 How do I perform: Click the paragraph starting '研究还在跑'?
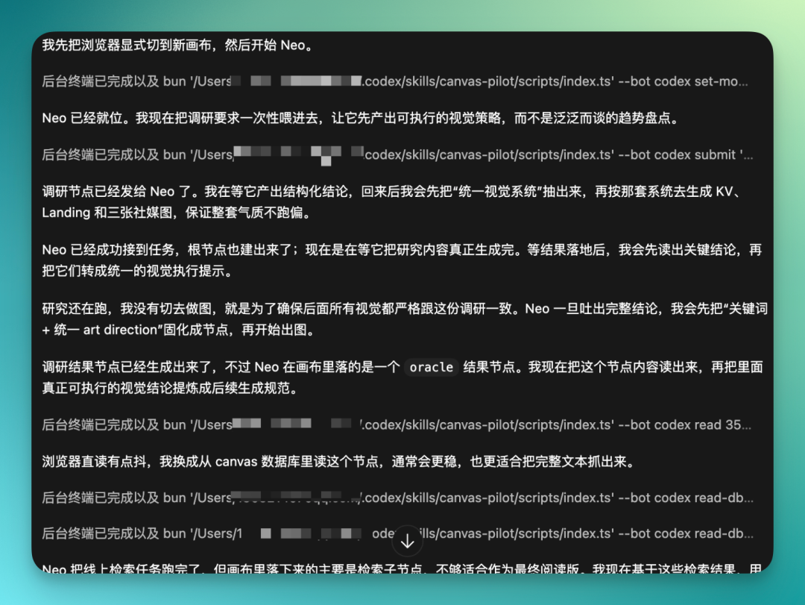pyautogui.click(x=405, y=319)
